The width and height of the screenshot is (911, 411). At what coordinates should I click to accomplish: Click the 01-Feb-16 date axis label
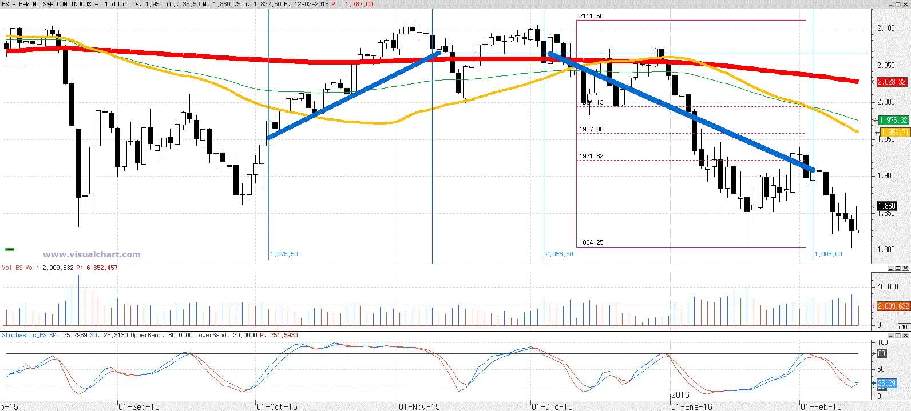[821, 407]
